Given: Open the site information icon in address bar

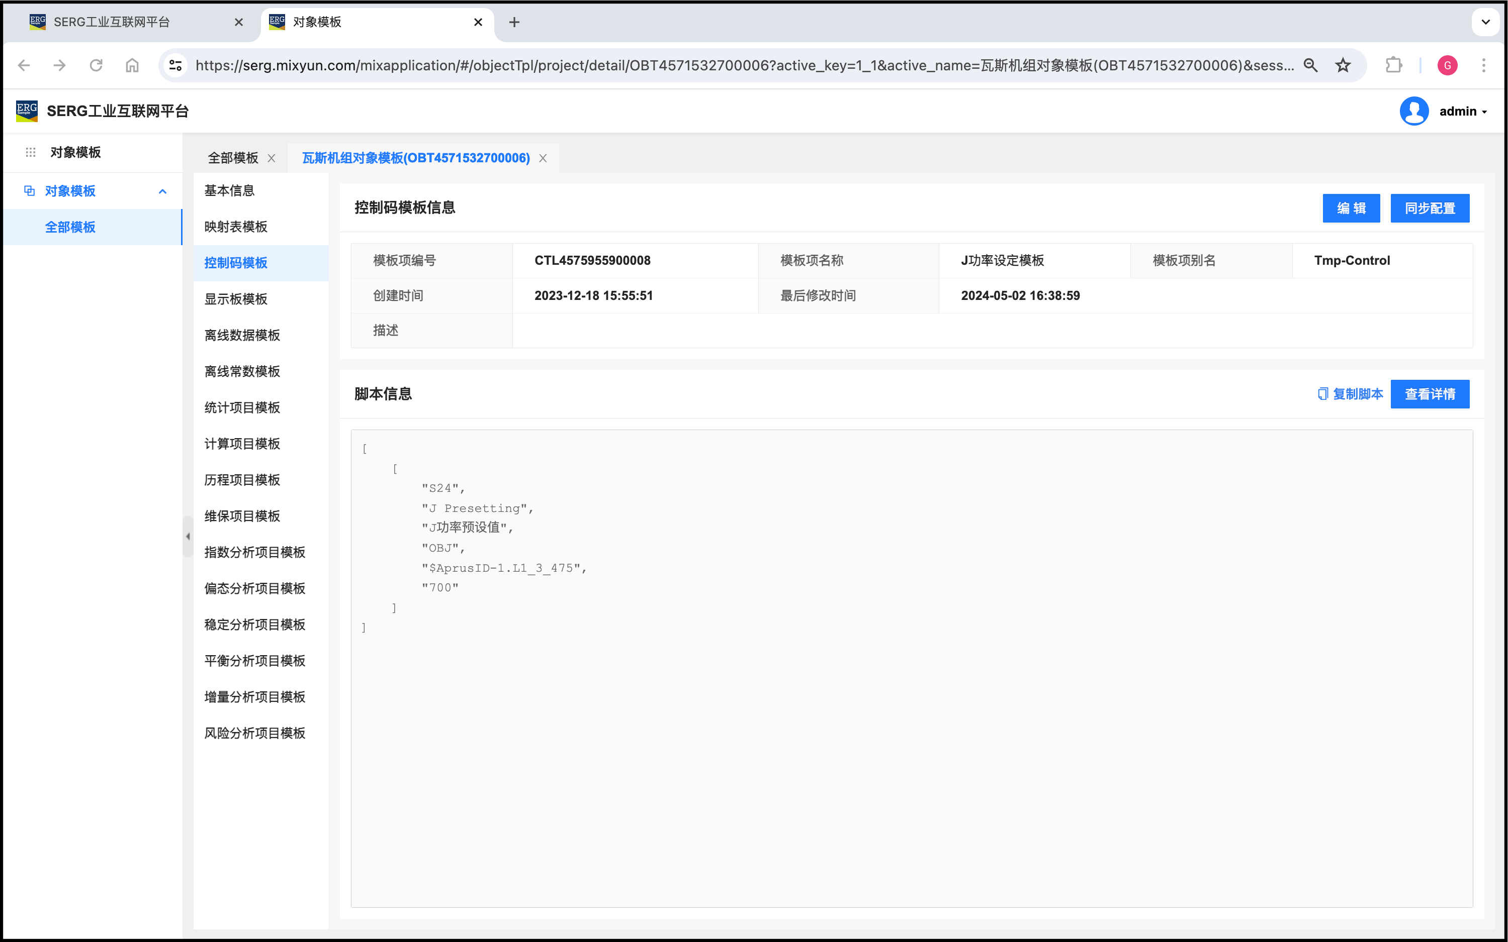Looking at the screenshot, I should pyautogui.click(x=176, y=65).
